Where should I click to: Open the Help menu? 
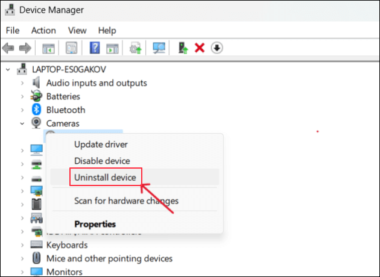click(107, 31)
